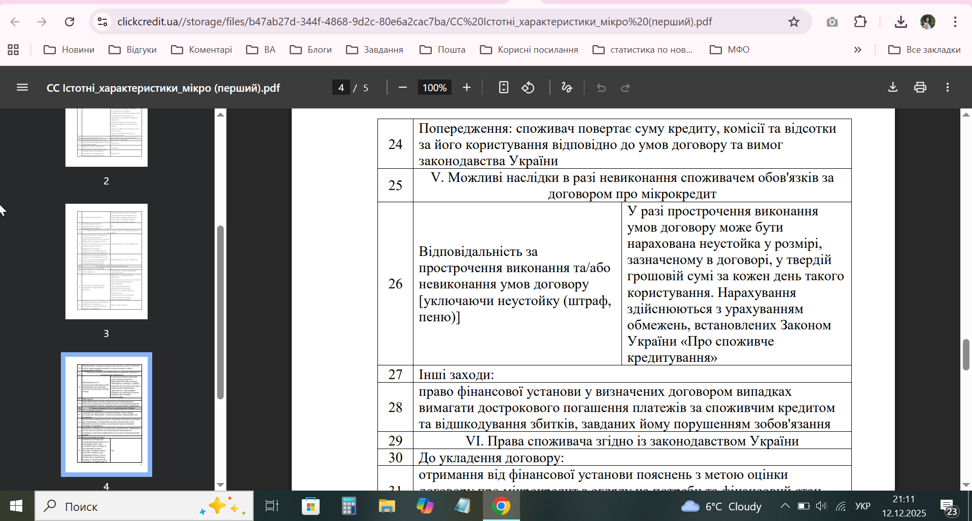Open the Chrome extensions puzzle icon
The height and width of the screenshot is (521, 972).
pos(860,22)
